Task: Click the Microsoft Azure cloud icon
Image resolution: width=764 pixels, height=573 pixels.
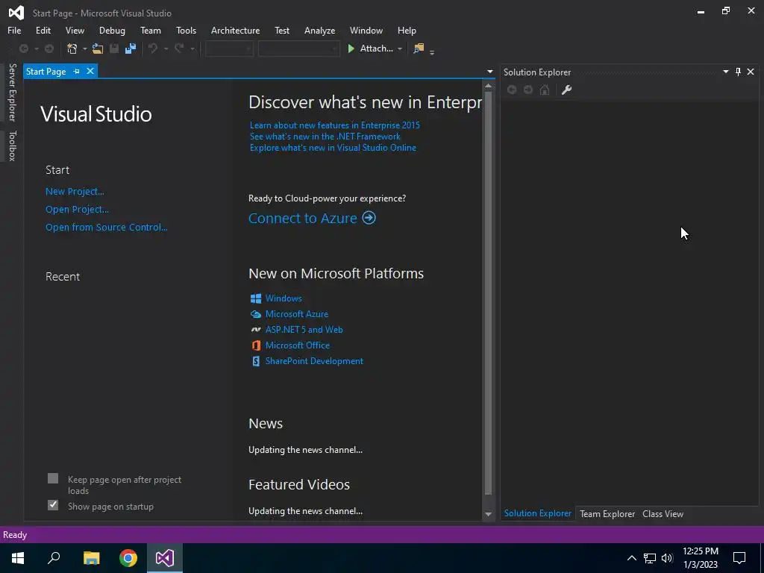Action: tap(256, 314)
